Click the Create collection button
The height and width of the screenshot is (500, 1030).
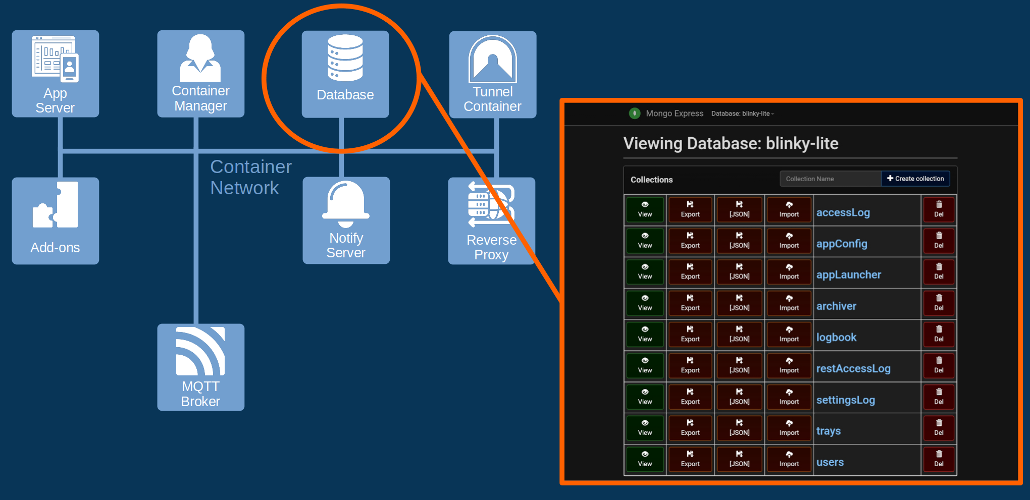tap(915, 179)
